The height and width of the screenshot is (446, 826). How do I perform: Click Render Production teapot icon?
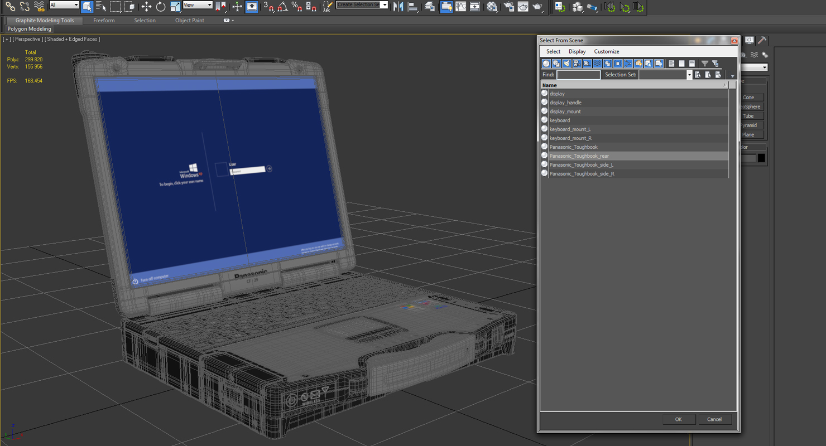537,6
